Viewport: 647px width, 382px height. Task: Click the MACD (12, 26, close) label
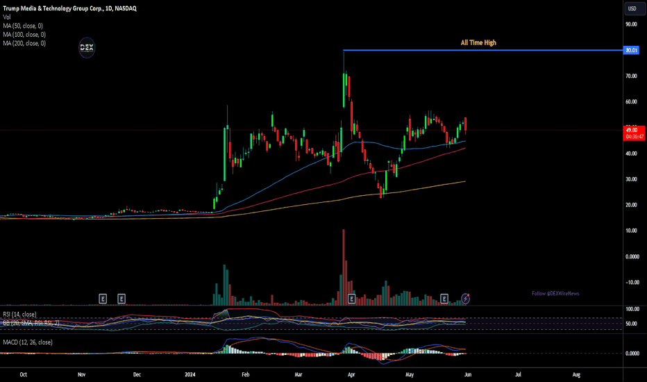click(28, 342)
